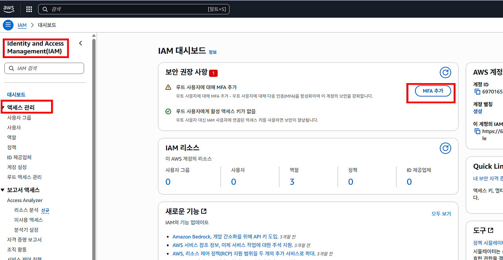Click the 사용자 count 0

point(233,182)
